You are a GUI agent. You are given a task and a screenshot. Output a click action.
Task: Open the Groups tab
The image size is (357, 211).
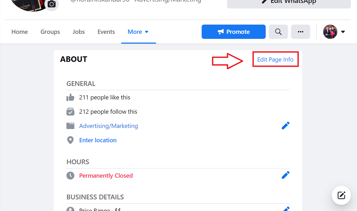coord(50,32)
